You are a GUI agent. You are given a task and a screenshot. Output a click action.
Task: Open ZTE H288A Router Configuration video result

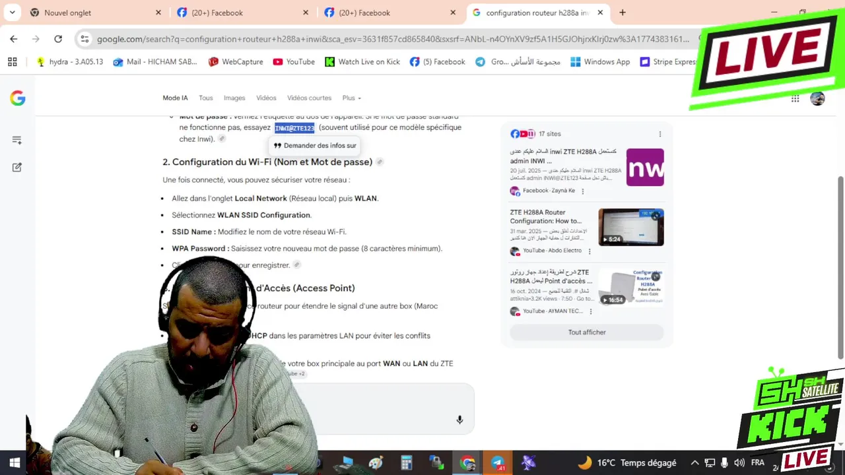[x=547, y=216]
